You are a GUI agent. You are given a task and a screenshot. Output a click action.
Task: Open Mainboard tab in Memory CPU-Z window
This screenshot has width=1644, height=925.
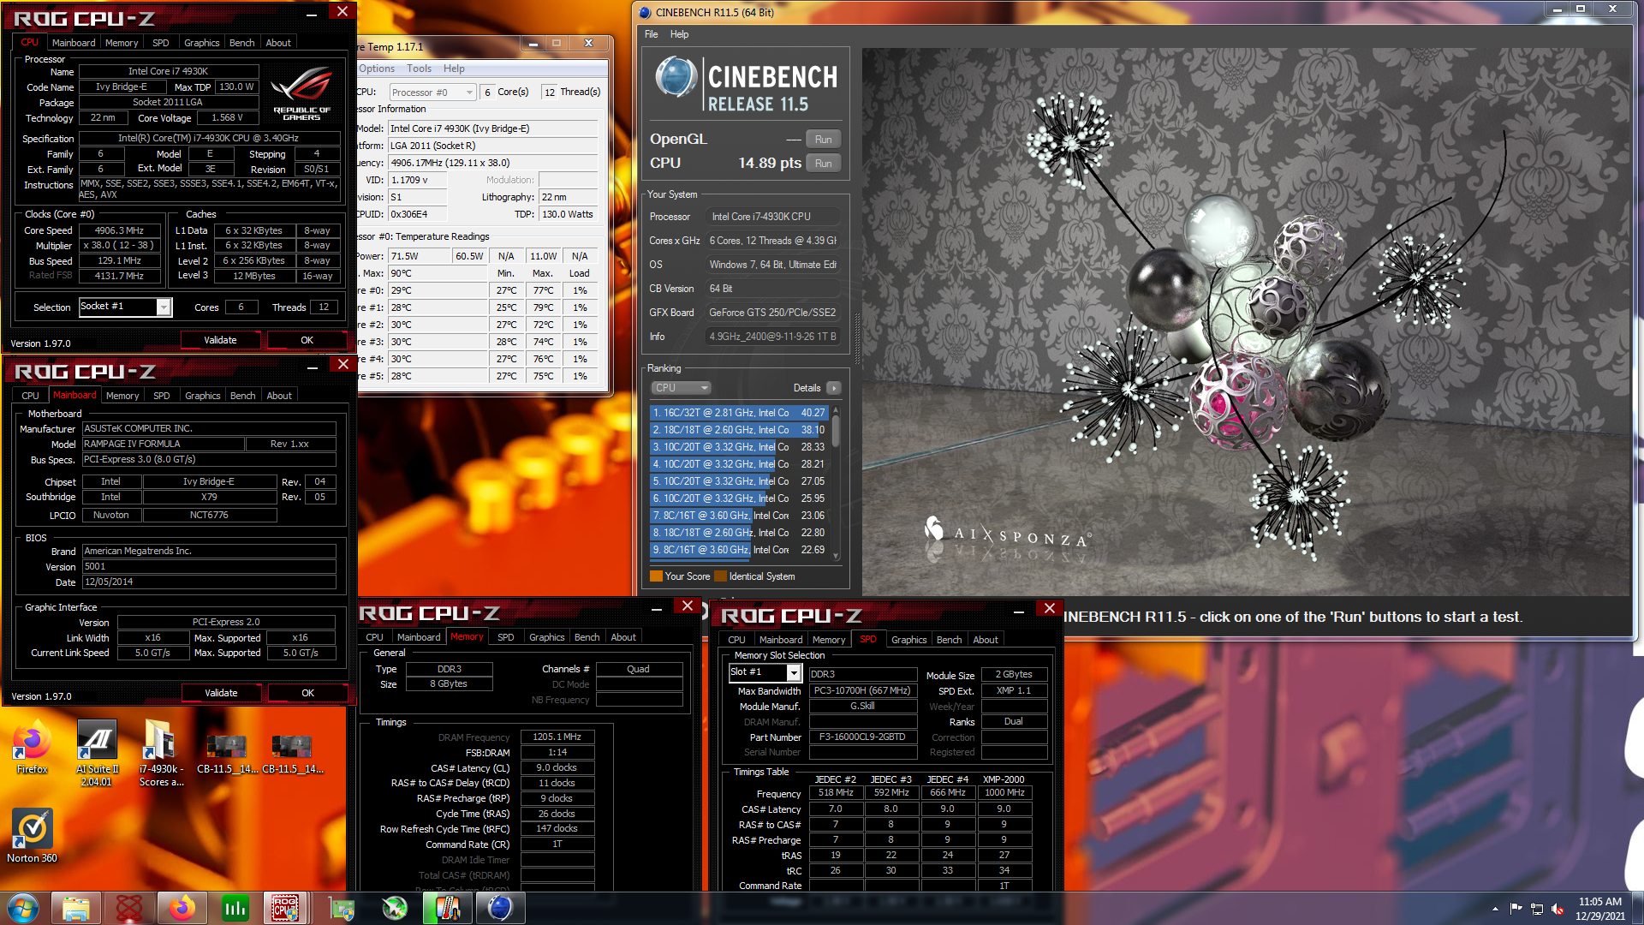pos(419,637)
